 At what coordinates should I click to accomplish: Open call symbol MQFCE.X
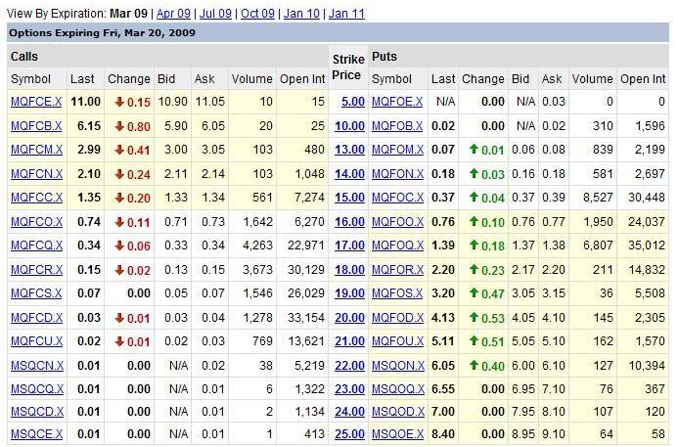click(x=36, y=102)
